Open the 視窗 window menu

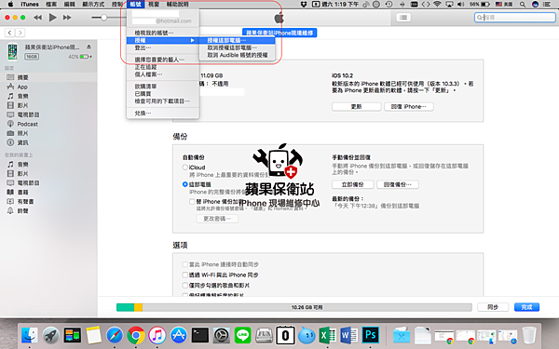tap(154, 5)
